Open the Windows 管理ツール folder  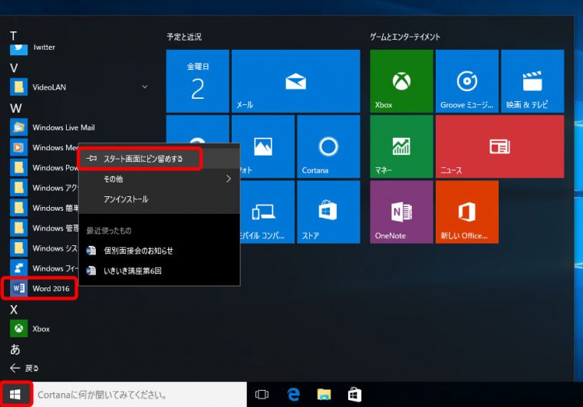coord(43,228)
